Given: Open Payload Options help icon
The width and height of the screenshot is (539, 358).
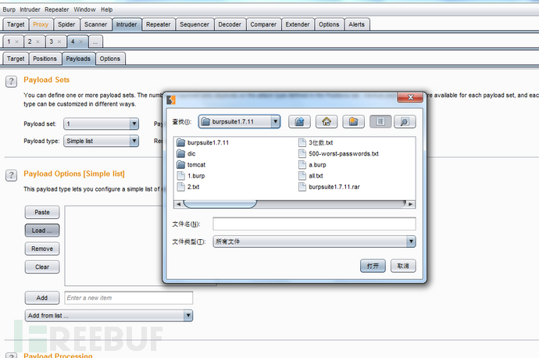Looking at the screenshot, I should pos(11,175).
